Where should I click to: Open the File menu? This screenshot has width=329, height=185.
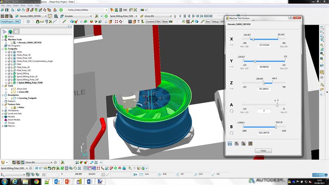[3, 5]
